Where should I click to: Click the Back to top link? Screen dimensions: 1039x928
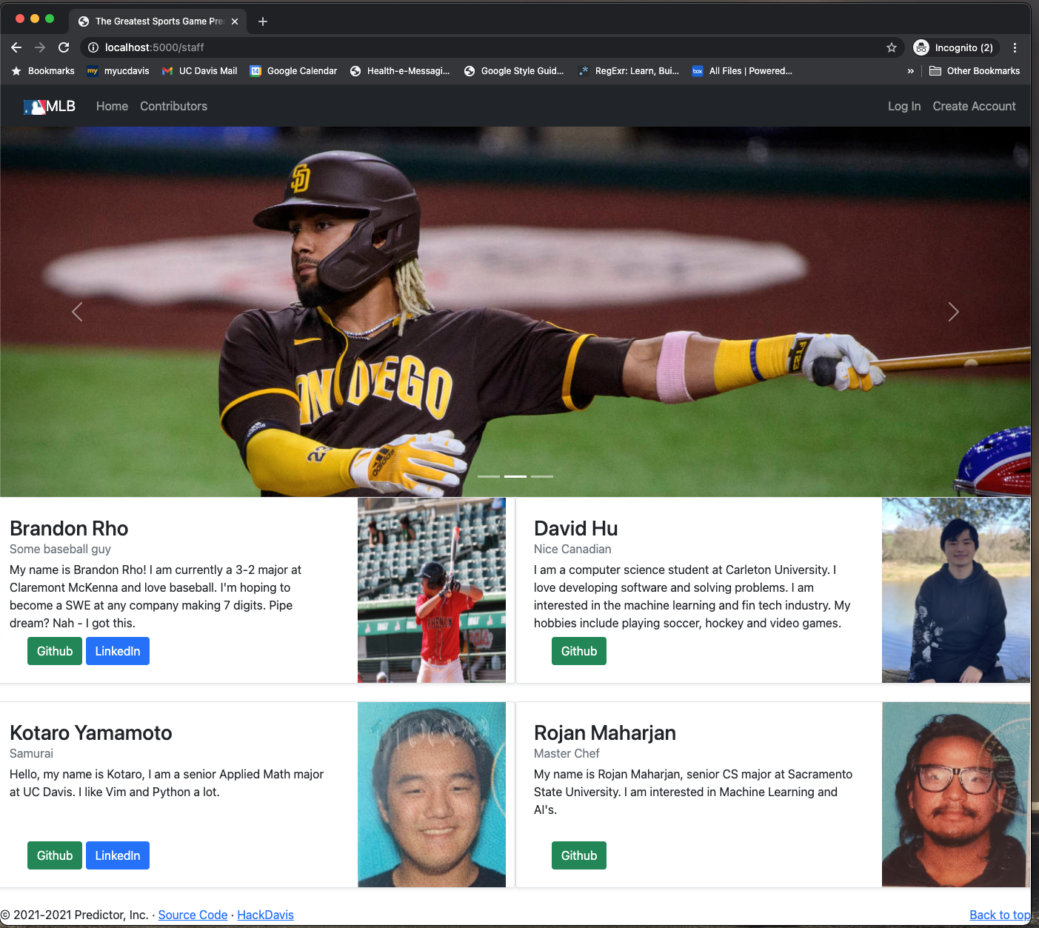[1000, 915]
